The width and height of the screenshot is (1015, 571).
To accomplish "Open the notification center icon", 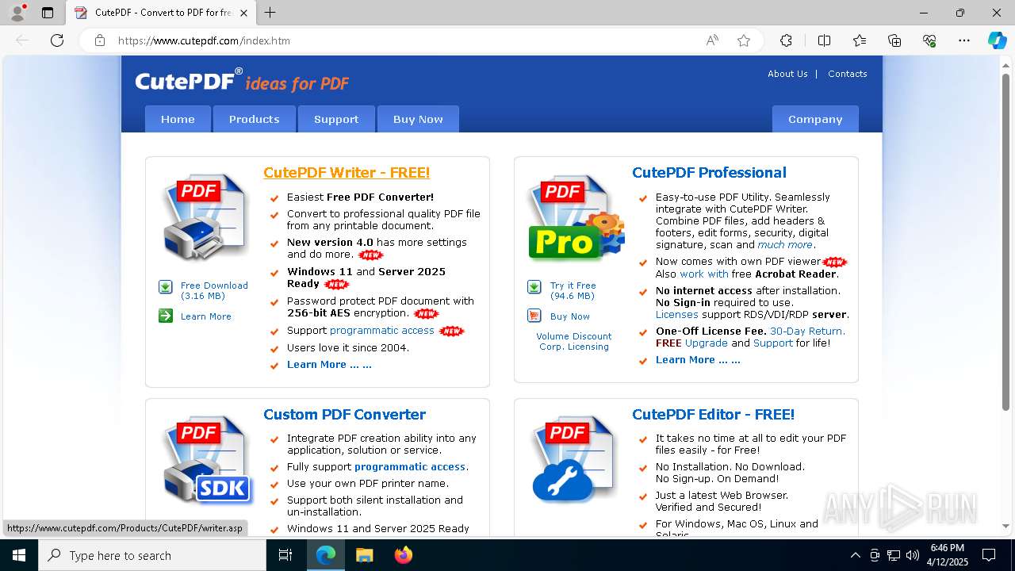I will pos(989,555).
